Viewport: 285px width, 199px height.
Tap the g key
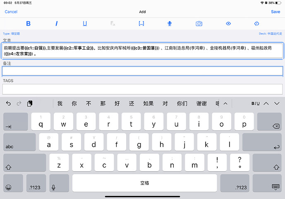point(139,142)
